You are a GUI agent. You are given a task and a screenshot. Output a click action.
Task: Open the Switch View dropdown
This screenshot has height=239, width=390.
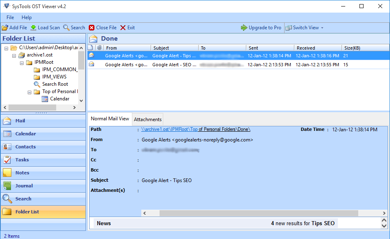point(305,28)
